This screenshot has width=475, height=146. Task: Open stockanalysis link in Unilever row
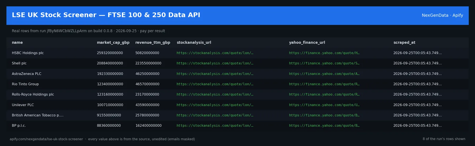click(215, 105)
